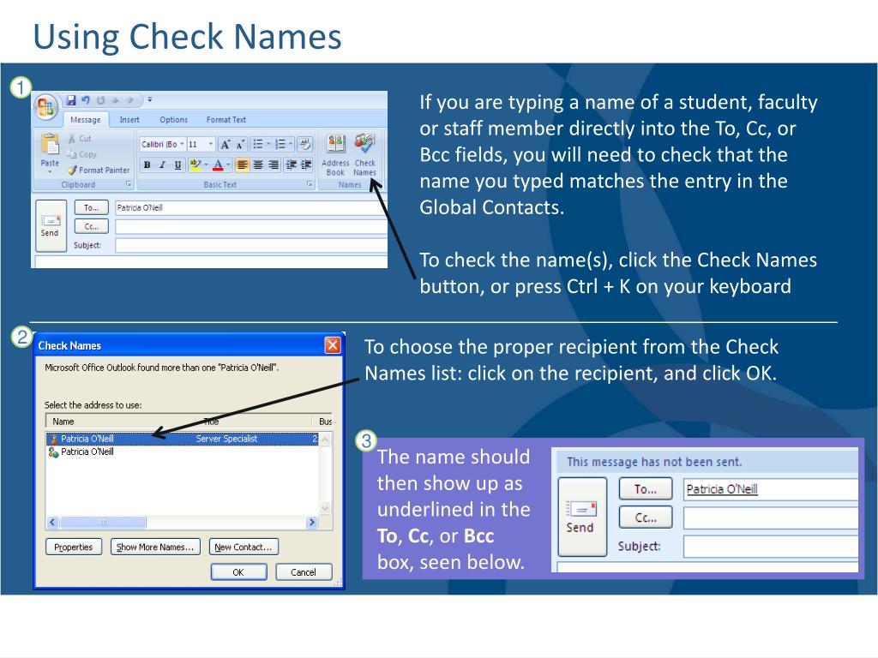Image resolution: width=878 pixels, height=658 pixels.
Task: Expand the Numbering dropdown arrow
Action: tap(291, 144)
